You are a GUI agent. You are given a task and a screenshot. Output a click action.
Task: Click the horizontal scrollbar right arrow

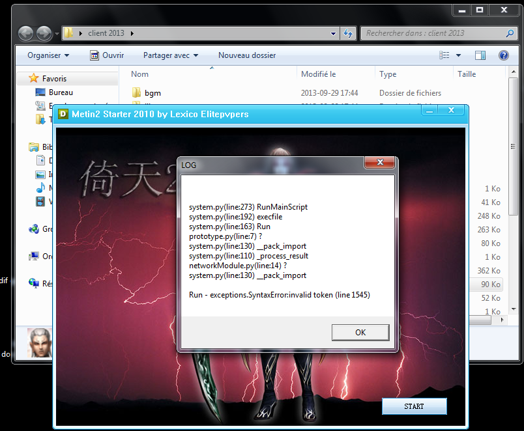(x=501, y=320)
